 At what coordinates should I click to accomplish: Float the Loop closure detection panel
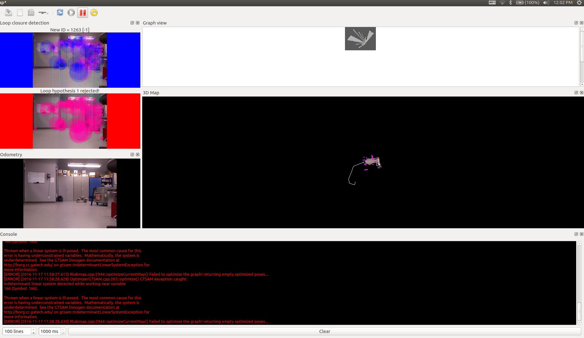[132, 23]
